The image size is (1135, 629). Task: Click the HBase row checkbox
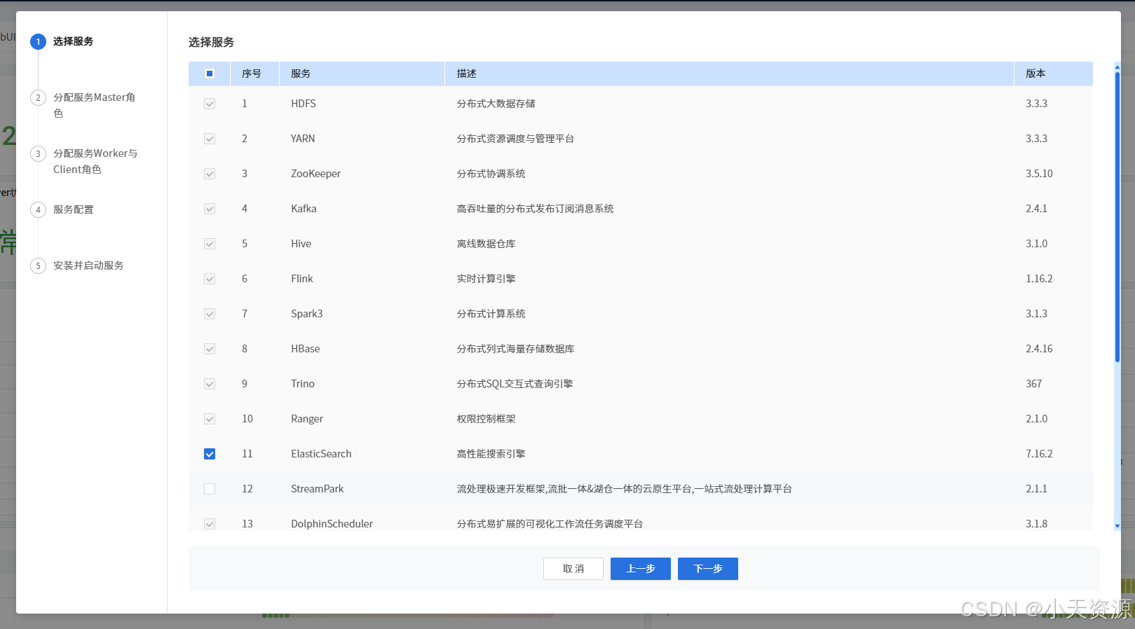click(210, 349)
